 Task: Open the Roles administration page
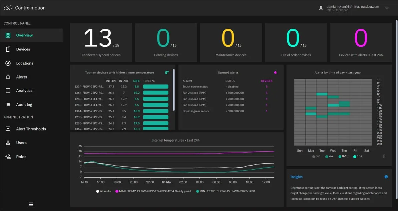coord(31,157)
